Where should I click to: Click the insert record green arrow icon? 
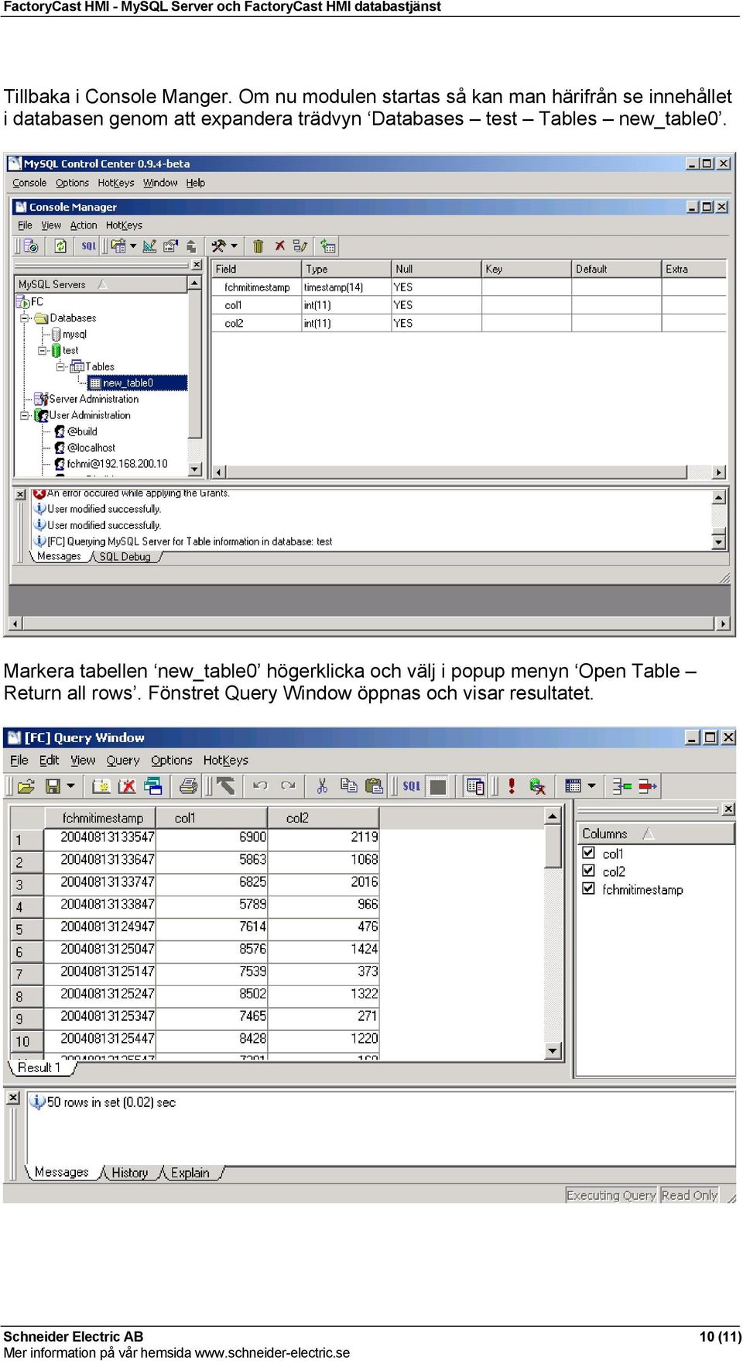pos(622,786)
